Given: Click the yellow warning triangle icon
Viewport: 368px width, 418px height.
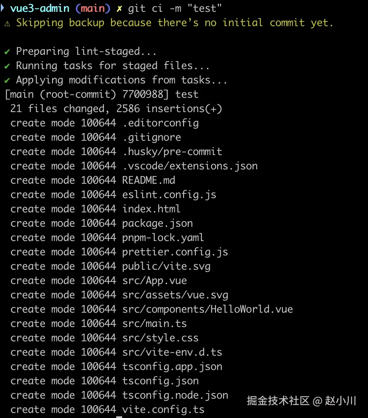Looking at the screenshot, I should click(x=7, y=24).
